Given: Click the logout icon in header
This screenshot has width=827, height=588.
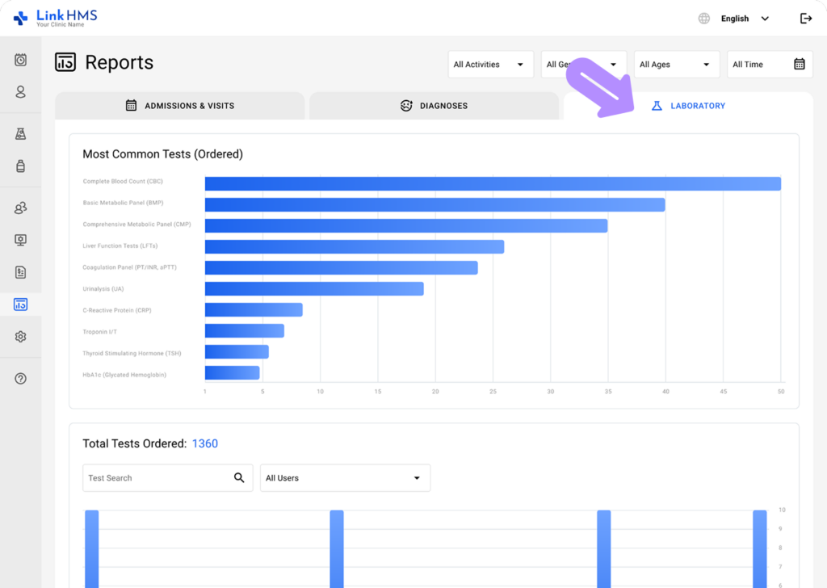Looking at the screenshot, I should (805, 19).
